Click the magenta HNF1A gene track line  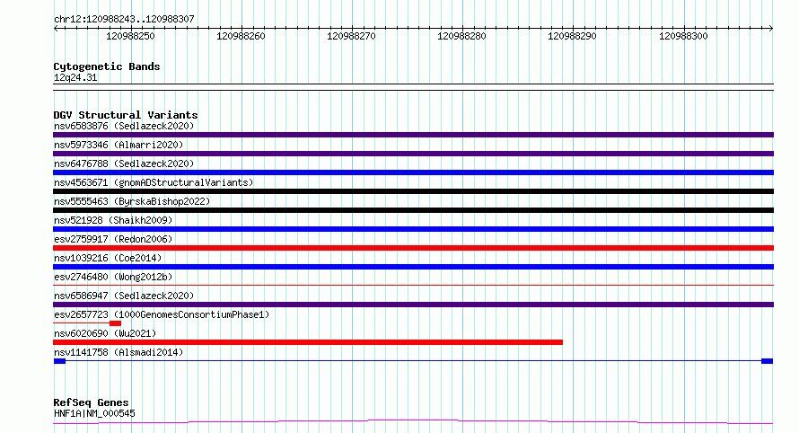(413, 421)
